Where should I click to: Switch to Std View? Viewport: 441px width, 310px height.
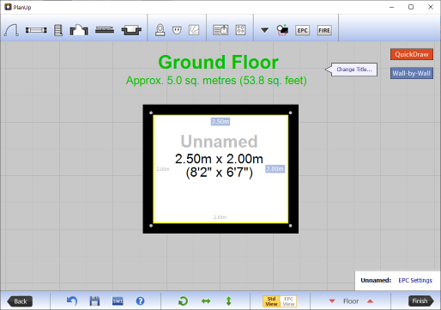271,301
